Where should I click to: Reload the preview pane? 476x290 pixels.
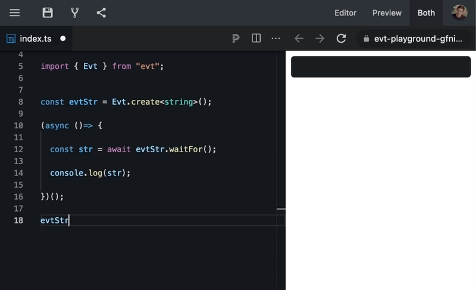pyautogui.click(x=341, y=39)
